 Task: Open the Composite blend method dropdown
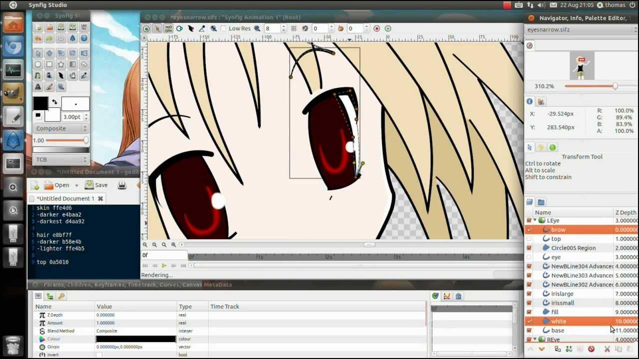61,128
